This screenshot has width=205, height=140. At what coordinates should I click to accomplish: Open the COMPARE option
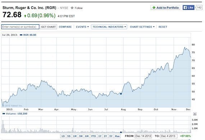(65, 27)
